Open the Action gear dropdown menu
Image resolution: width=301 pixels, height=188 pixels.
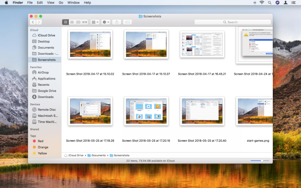[x=106, y=22]
